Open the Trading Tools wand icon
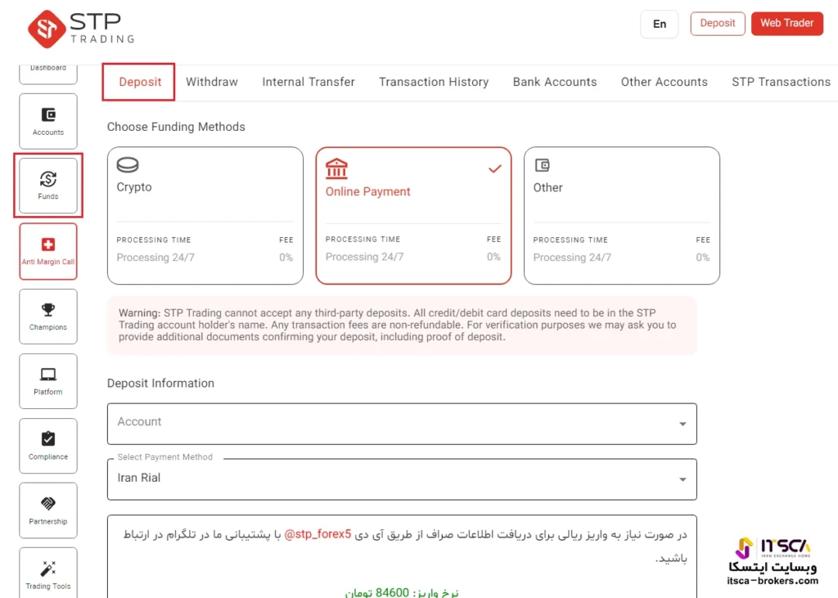 [x=48, y=568]
